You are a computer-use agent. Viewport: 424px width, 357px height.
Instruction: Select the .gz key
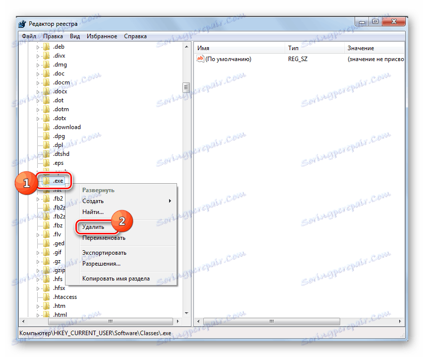point(57,261)
